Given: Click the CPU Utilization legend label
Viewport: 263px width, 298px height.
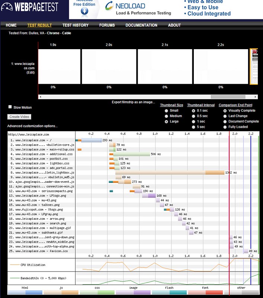Looking at the screenshot, I should click(x=33, y=265).
